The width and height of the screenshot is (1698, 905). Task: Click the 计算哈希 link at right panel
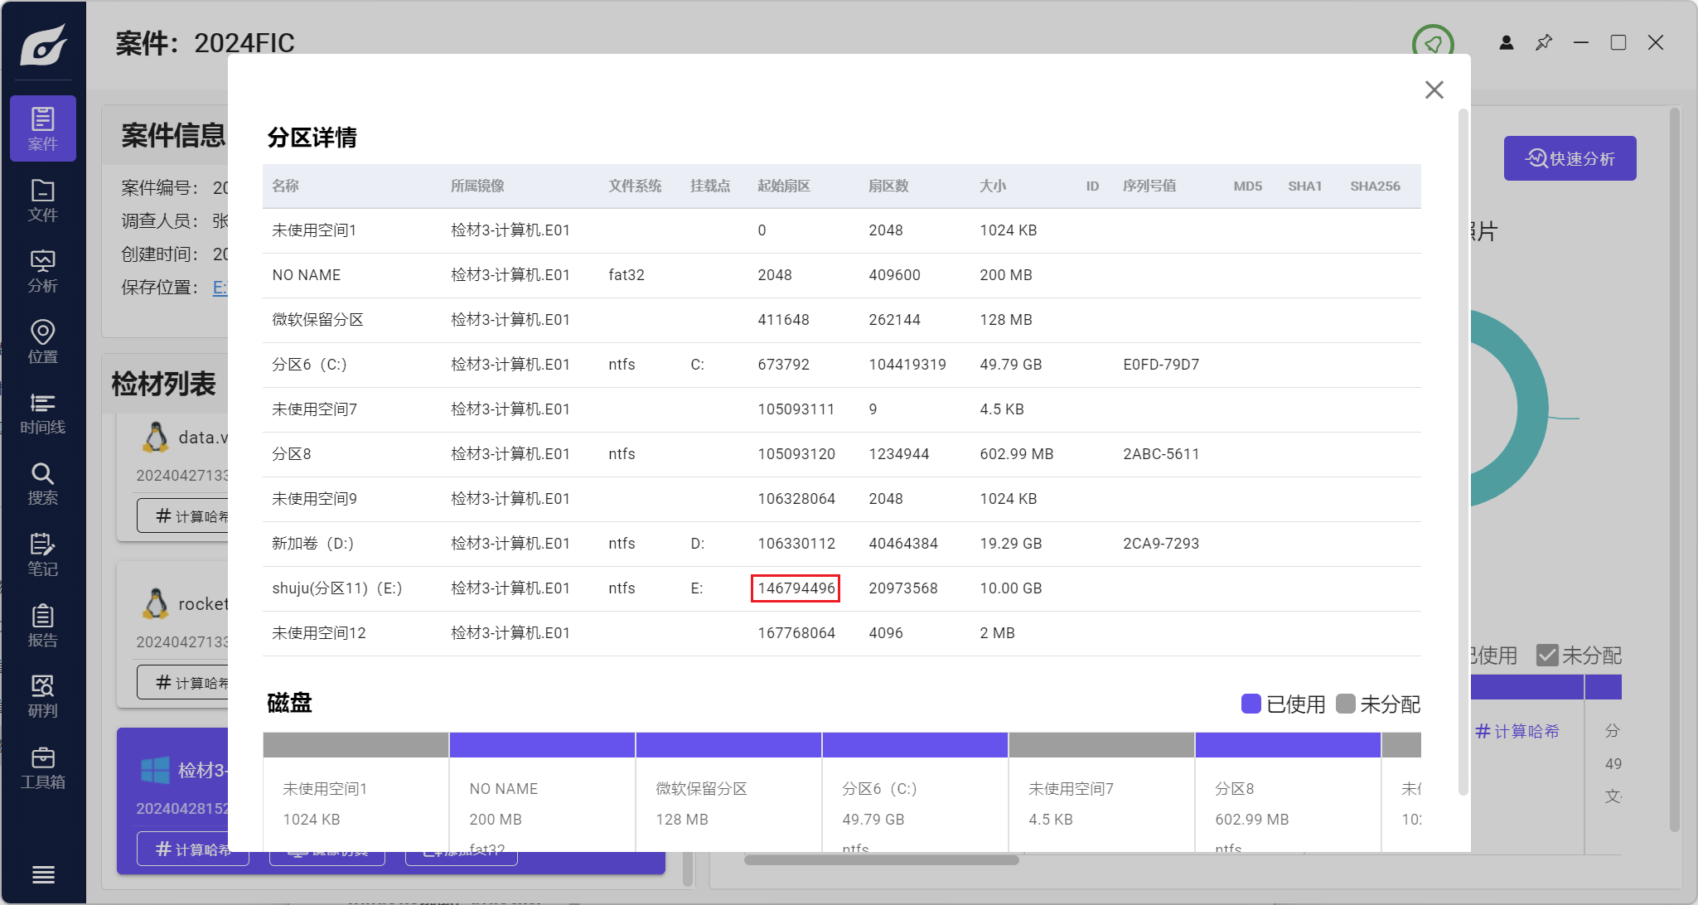coord(1517,731)
